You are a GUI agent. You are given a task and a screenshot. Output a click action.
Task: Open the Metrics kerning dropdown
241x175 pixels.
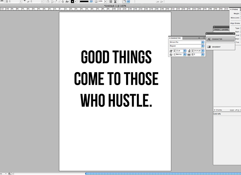(x=185, y=54)
